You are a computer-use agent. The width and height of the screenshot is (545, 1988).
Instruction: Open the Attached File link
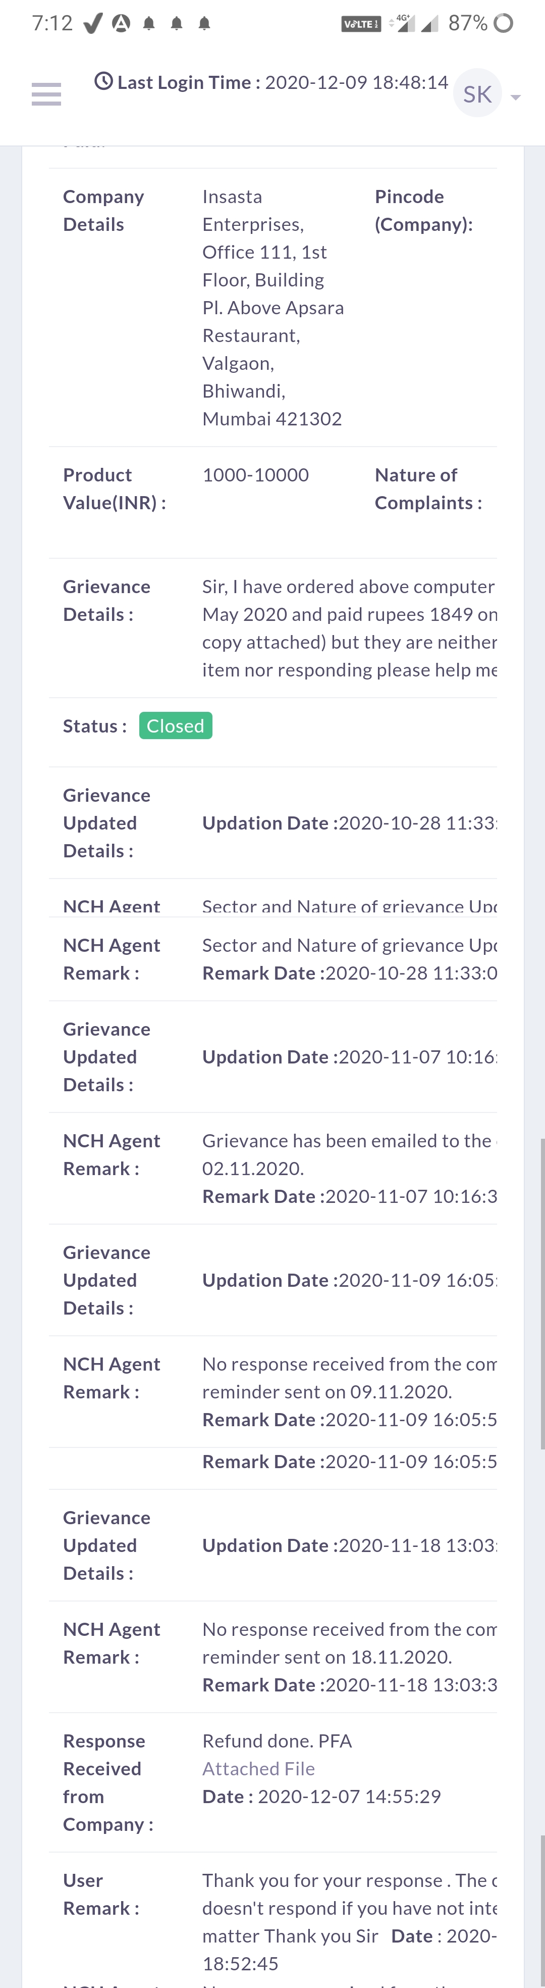(x=258, y=1768)
